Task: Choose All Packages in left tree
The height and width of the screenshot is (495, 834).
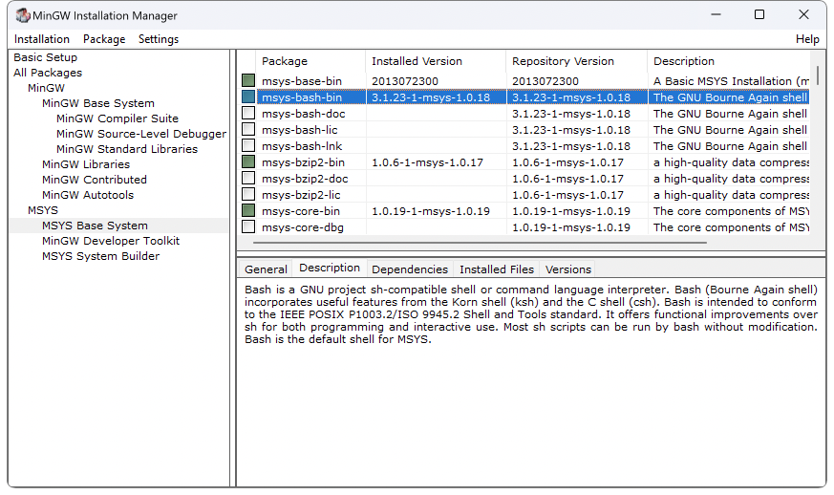Action: tap(48, 73)
